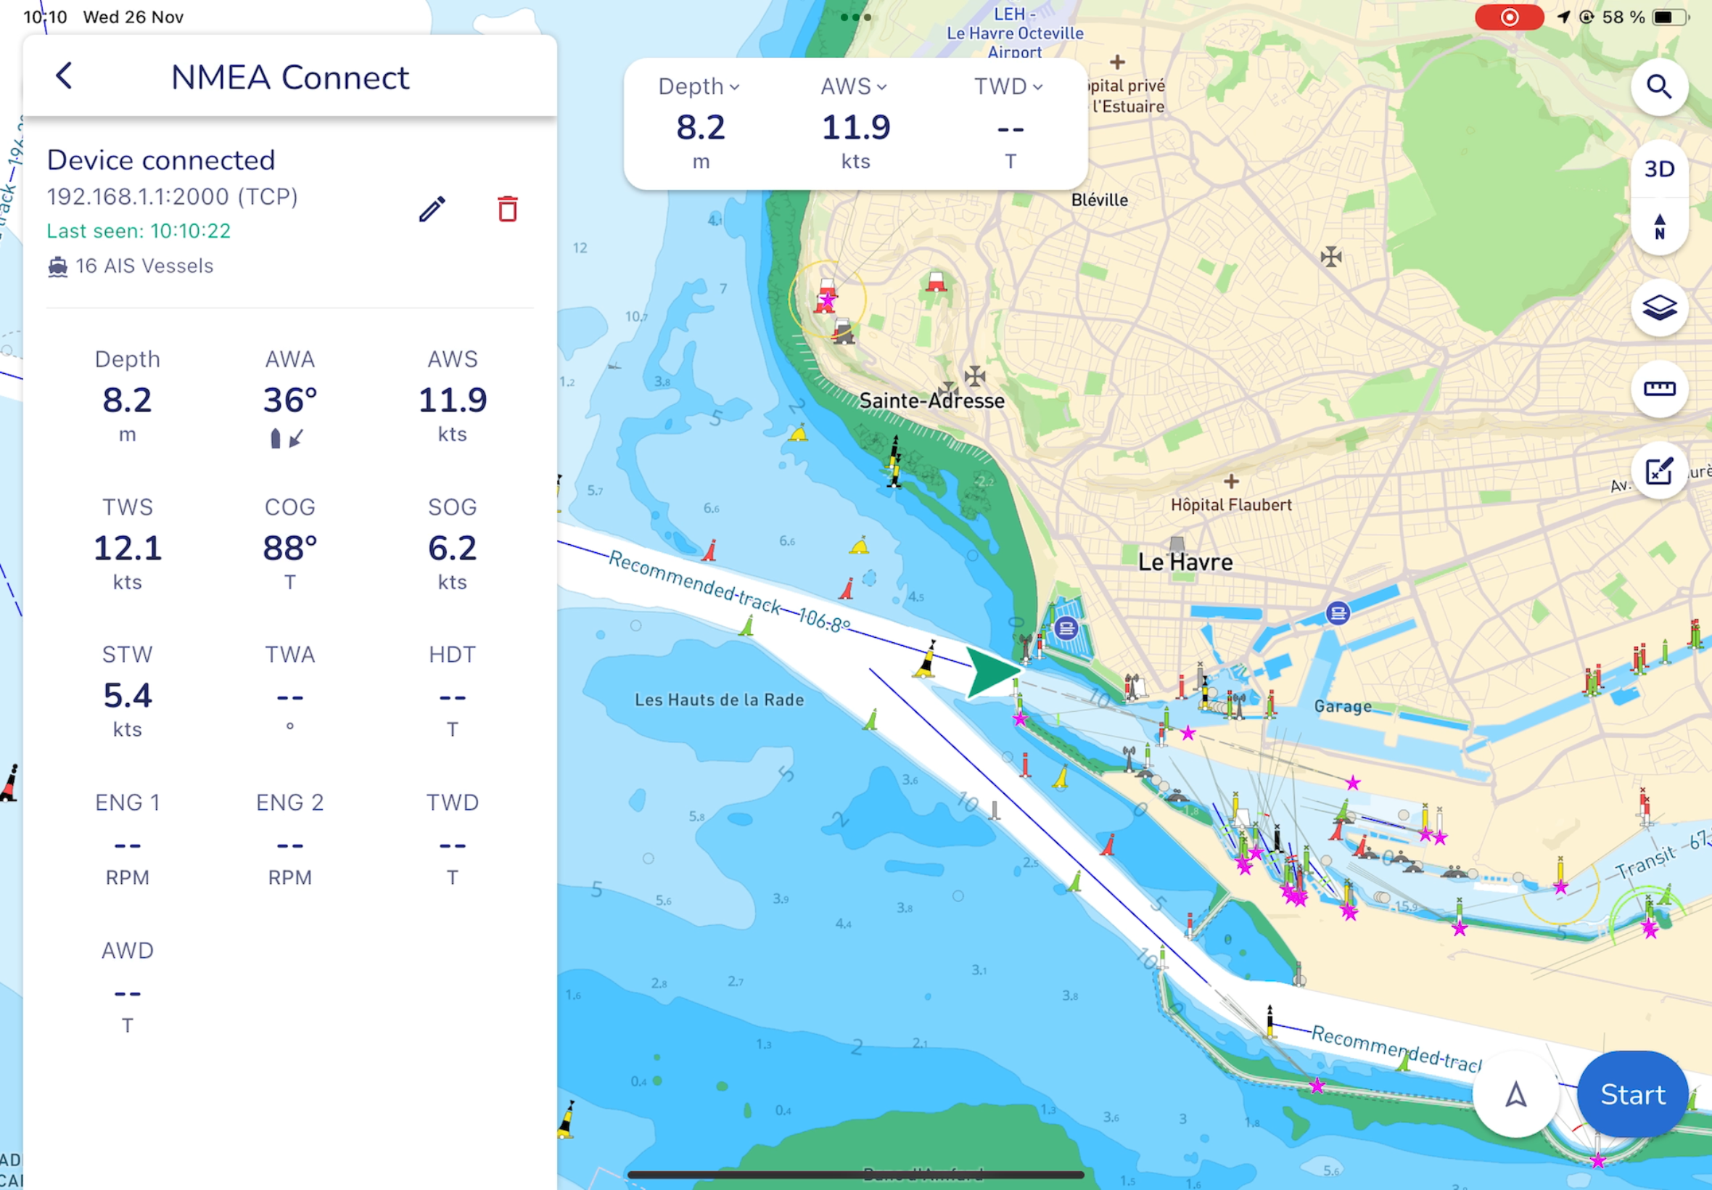Delete the connected device with trash icon
Screen dimensions: 1712x1190
click(x=508, y=210)
